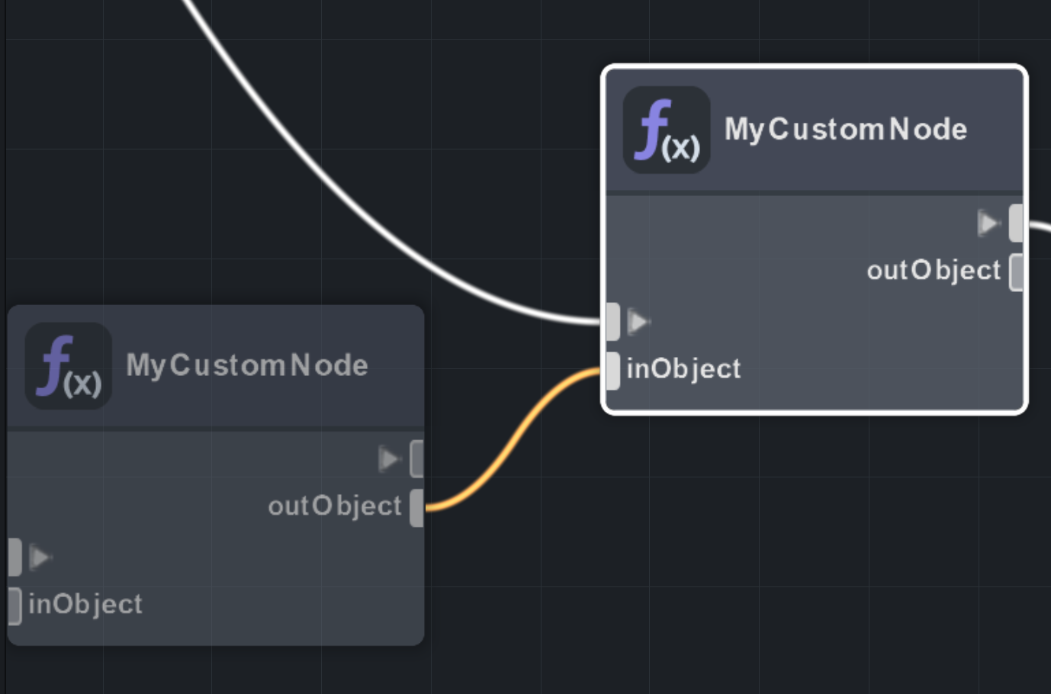The height and width of the screenshot is (694, 1051).
Task: Select the outObject port on the dimmed node
Action: pos(416,507)
